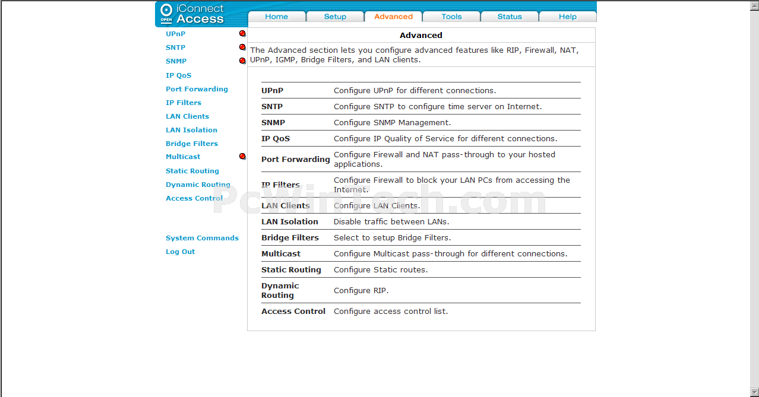Click the intro paragraph starting 'The Advanced section lets you'
This screenshot has height=397, width=759.
pos(415,55)
